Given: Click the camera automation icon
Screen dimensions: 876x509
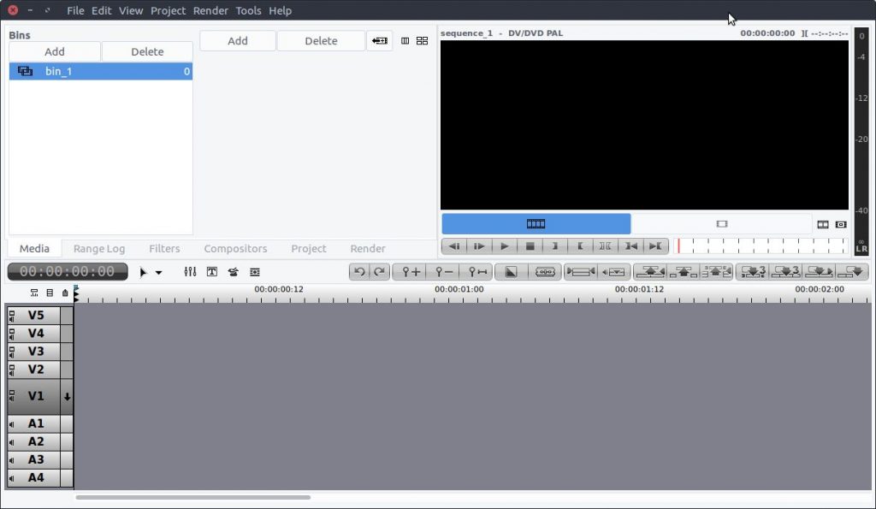Looking at the screenshot, I should point(233,271).
